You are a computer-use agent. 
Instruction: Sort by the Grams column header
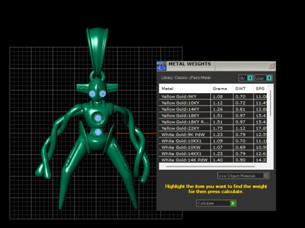[x=221, y=89]
